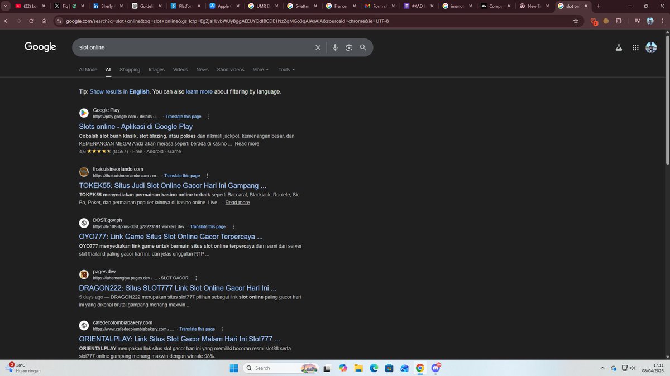Switch to the YouTube browser tab

tap(30, 6)
